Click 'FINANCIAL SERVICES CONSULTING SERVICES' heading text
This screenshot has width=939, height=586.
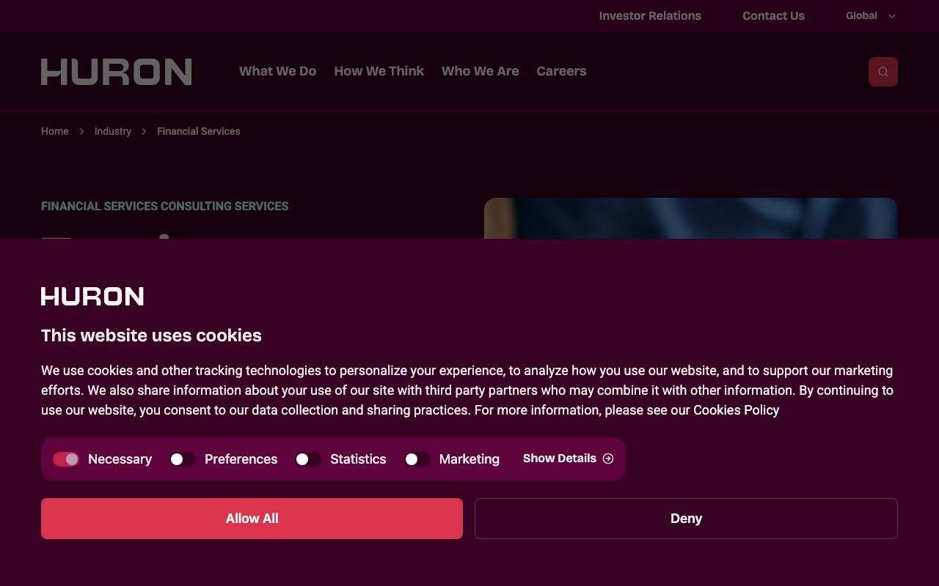tap(165, 207)
